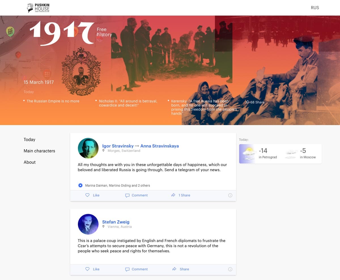Click Stefan Zweig's name link

click(116, 222)
